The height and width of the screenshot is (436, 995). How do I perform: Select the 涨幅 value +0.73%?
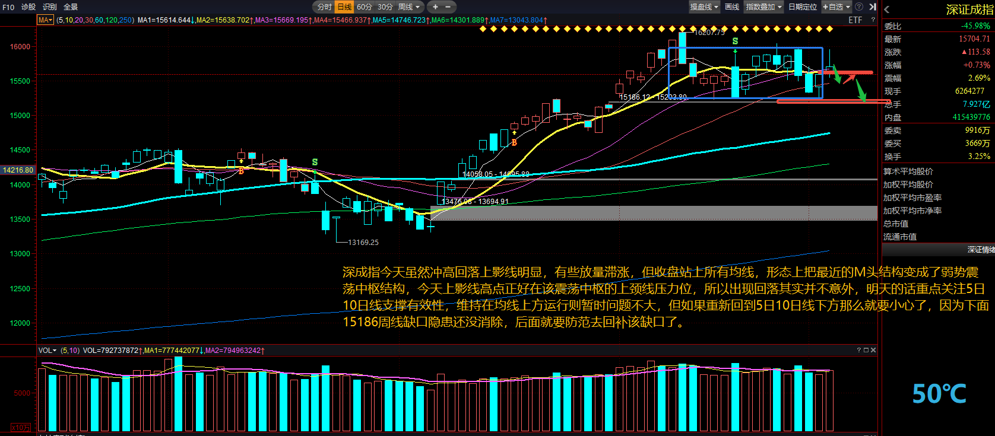click(x=977, y=65)
